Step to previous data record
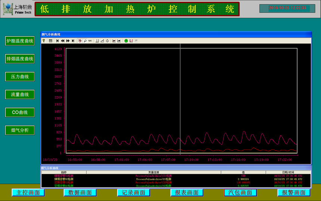The width and height of the screenshot is (321, 201). pyautogui.click(x=63, y=41)
